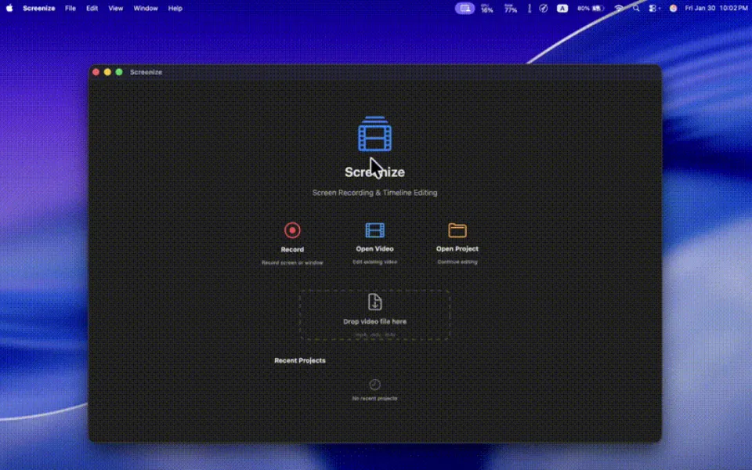Click 'Screen Recording & Timeline Editing' subtitle
The width and height of the screenshot is (752, 470).
374,193
